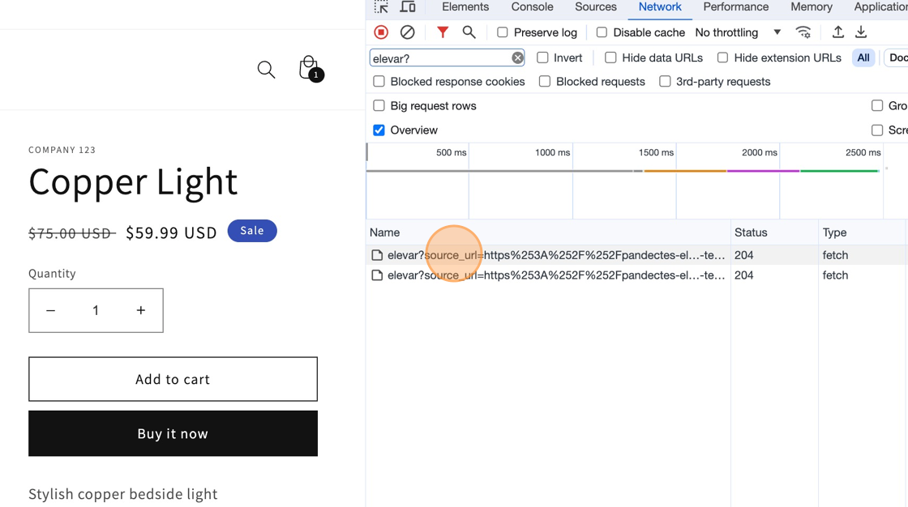Open network conditions wifi icon
Screen dimensions: 908x507
pyautogui.click(x=803, y=32)
